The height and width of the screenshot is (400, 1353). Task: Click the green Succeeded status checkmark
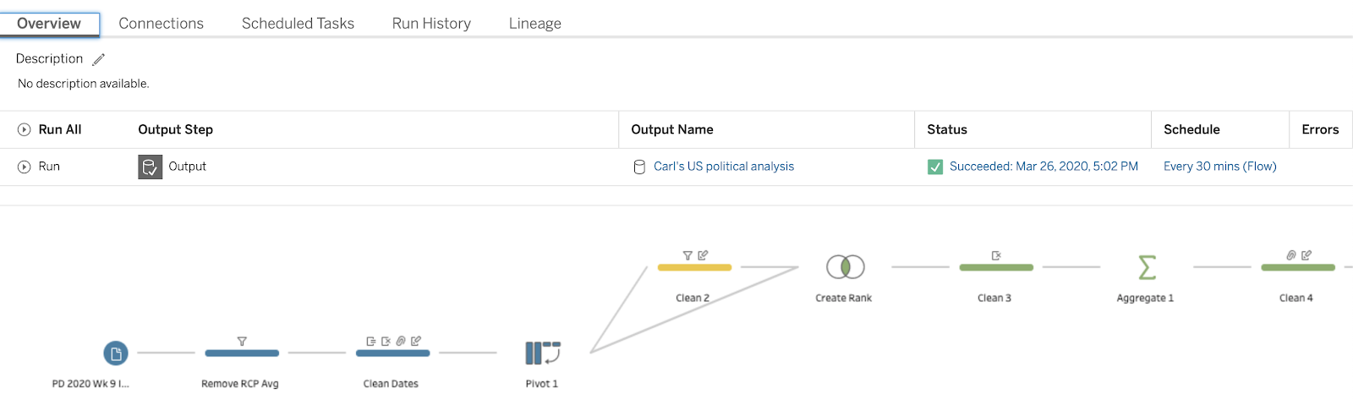935,167
